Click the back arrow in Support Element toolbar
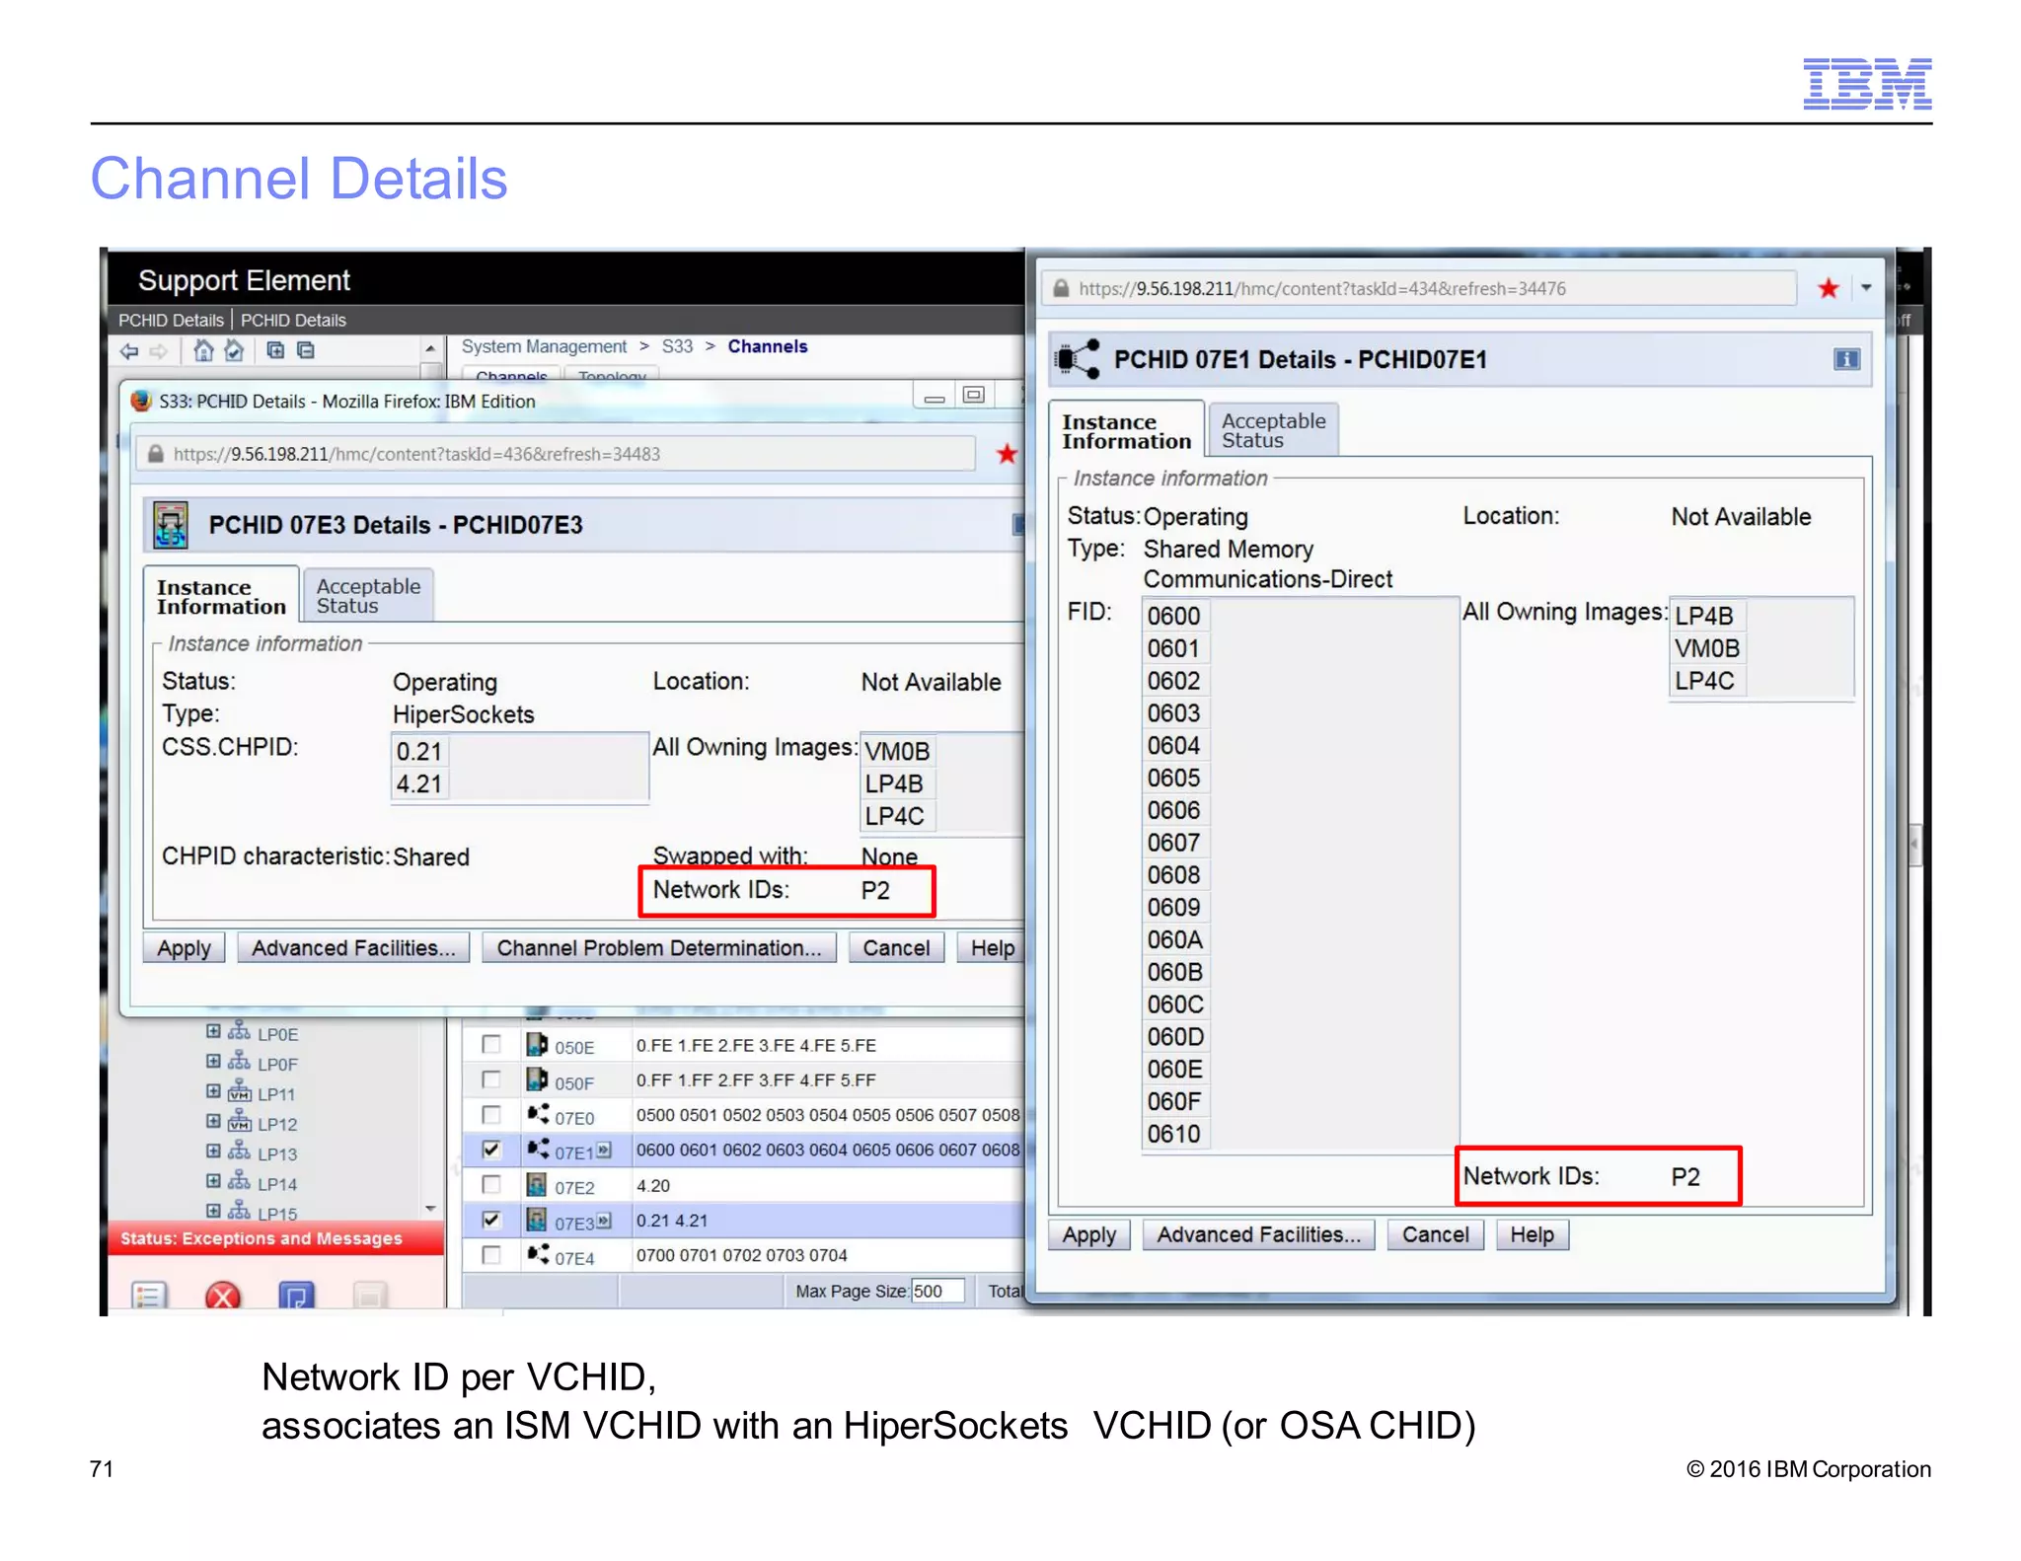Image resolution: width=2021 pixels, height=1561 pixels. tap(129, 351)
